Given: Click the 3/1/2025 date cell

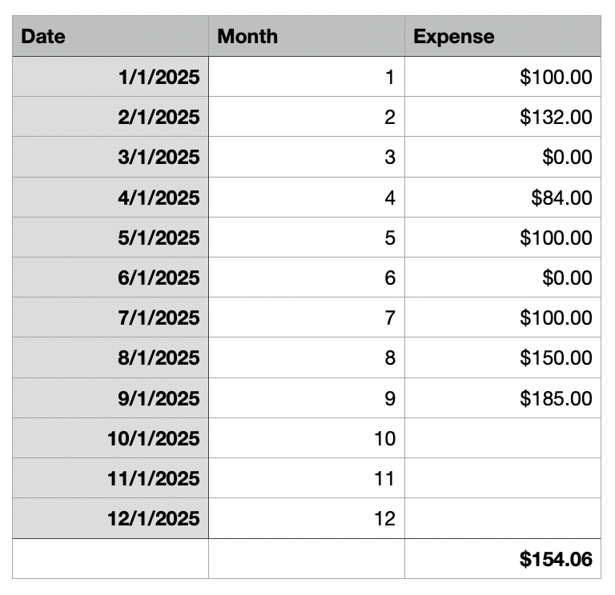Looking at the screenshot, I should click(111, 158).
